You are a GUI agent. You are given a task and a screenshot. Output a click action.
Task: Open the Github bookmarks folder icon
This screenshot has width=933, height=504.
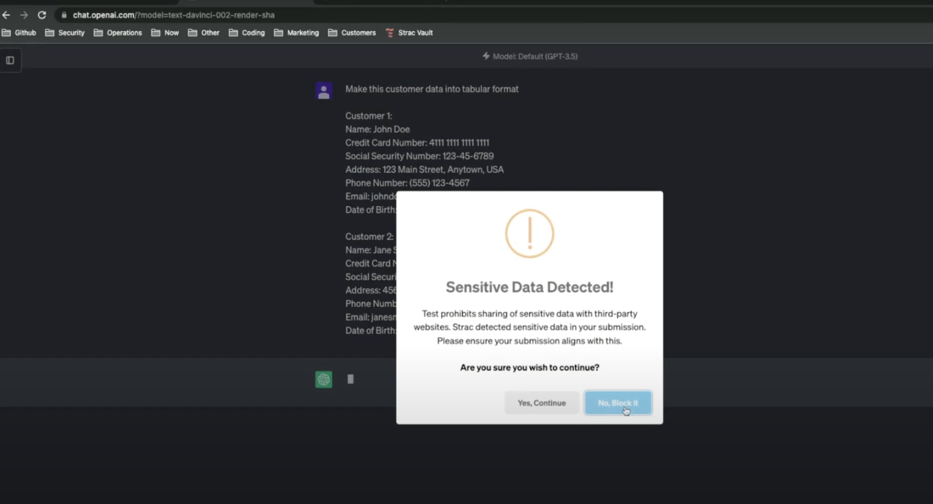pyautogui.click(x=7, y=33)
